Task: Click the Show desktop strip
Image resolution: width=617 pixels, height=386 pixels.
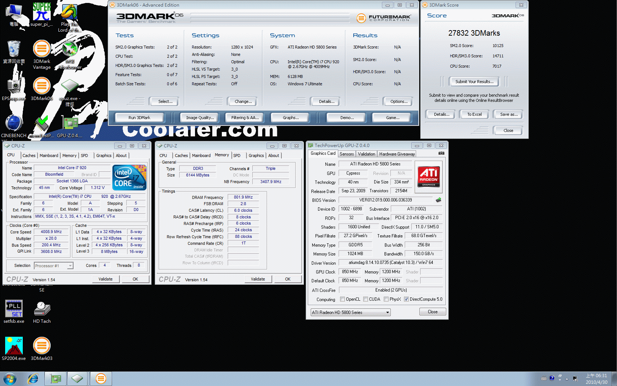Action: [x=614, y=379]
